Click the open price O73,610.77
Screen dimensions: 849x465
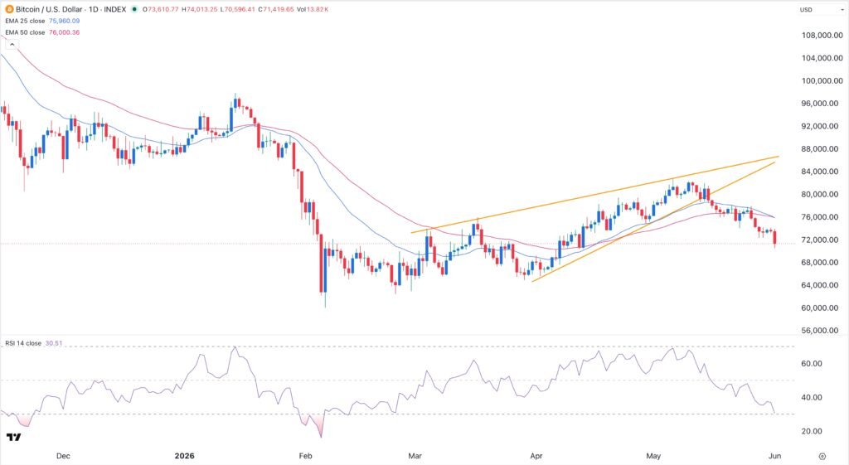click(160, 9)
